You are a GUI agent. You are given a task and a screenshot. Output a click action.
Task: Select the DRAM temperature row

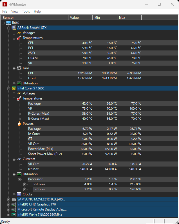[103, 58]
